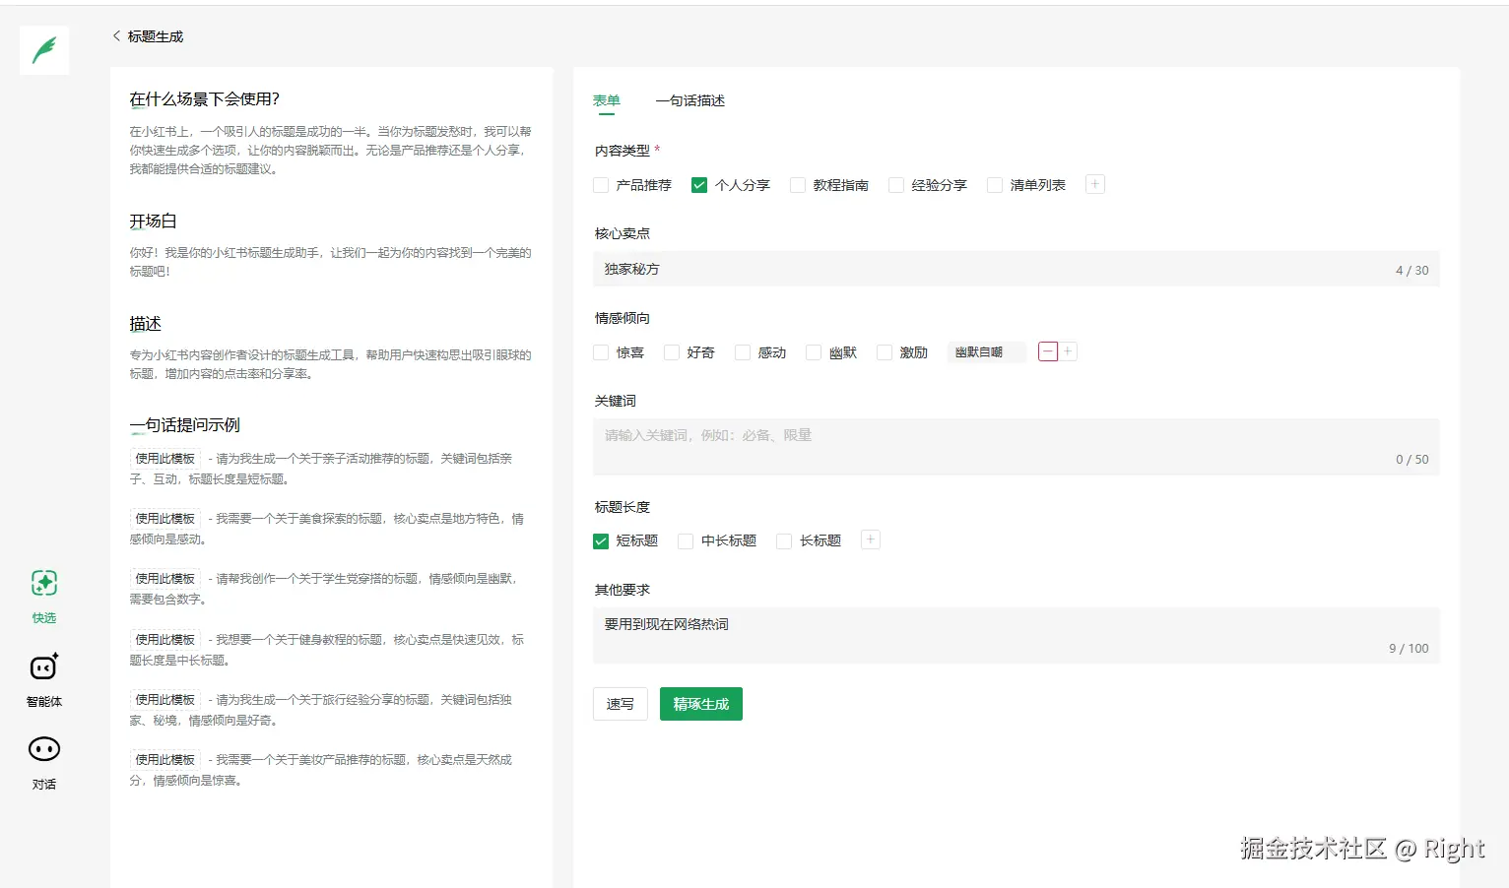Viewport: 1509px width, 888px height.
Task: Use template for 美食探索 example
Action: coord(165,518)
